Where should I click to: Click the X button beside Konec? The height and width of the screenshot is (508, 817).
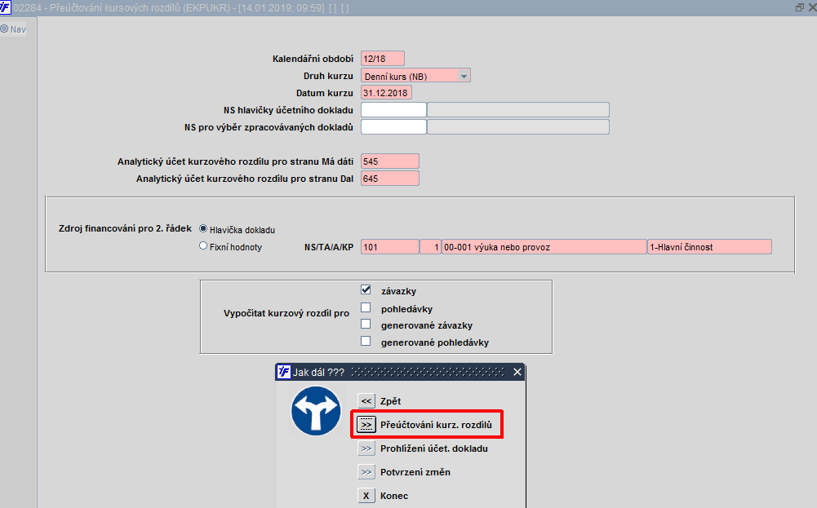pos(366,496)
